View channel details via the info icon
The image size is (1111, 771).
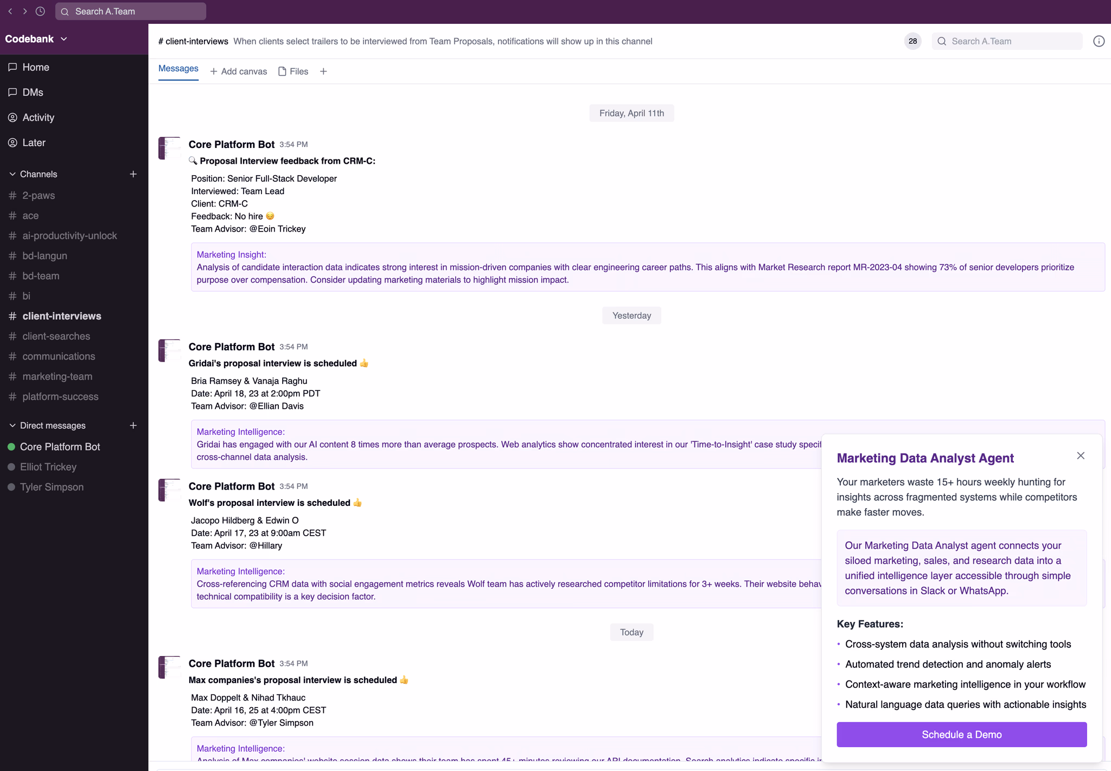[1099, 41]
